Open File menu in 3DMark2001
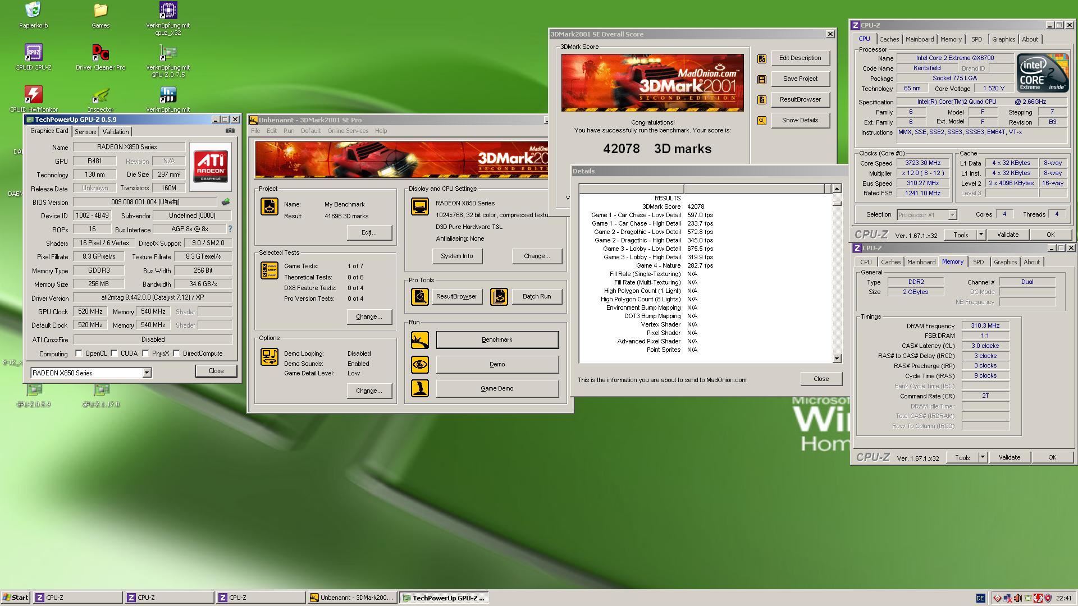Screen dimensions: 1078x606 point(255,131)
